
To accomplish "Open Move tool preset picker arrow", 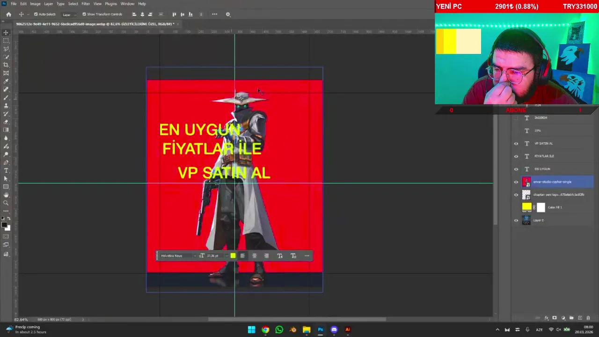I will (27, 14).
